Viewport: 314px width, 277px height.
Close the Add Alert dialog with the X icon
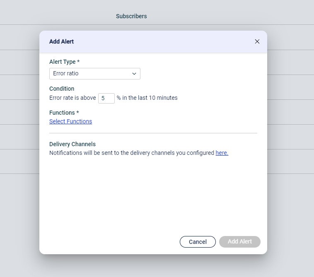tap(257, 41)
